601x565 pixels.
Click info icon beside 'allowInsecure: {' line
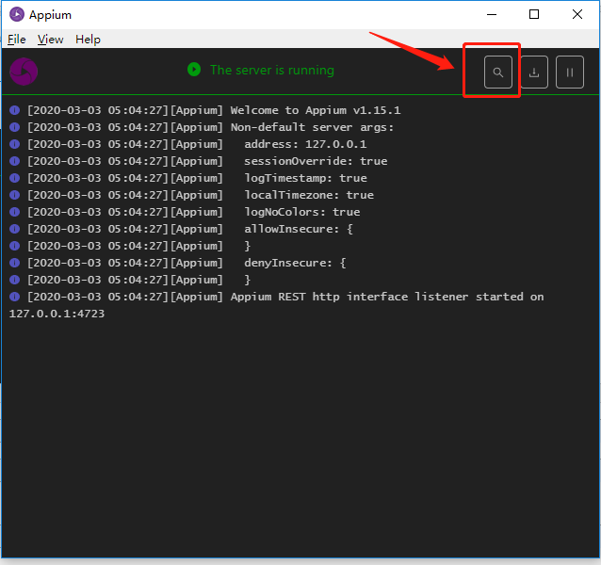coord(14,229)
